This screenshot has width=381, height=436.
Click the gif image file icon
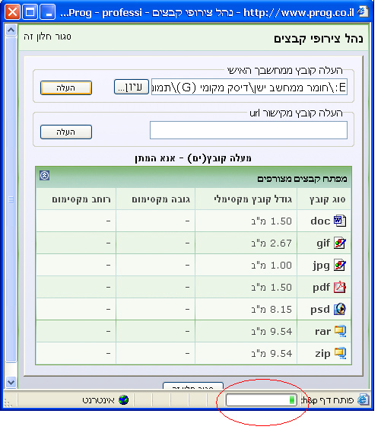pyautogui.click(x=340, y=243)
